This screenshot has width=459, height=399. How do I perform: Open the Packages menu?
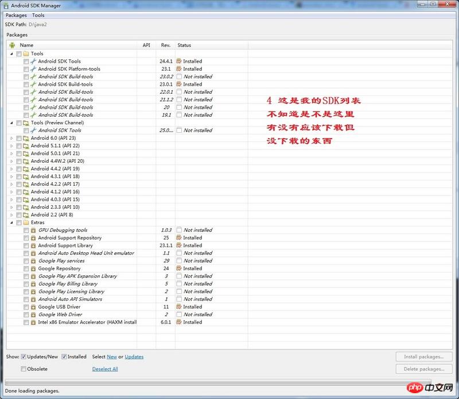(x=16, y=16)
